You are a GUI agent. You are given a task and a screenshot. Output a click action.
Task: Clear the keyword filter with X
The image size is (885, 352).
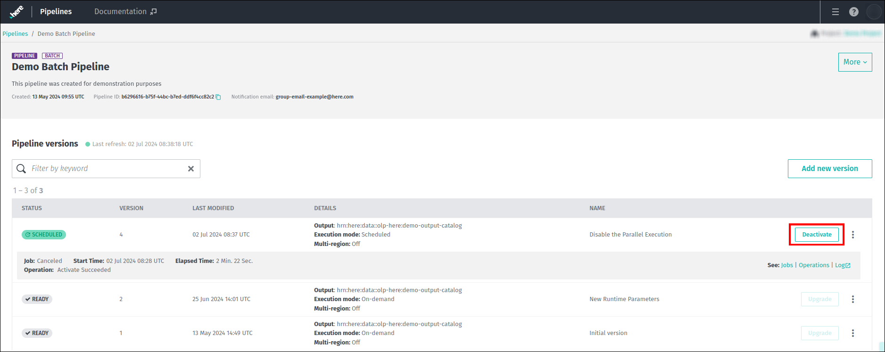pyautogui.click(x=191, y=169)
